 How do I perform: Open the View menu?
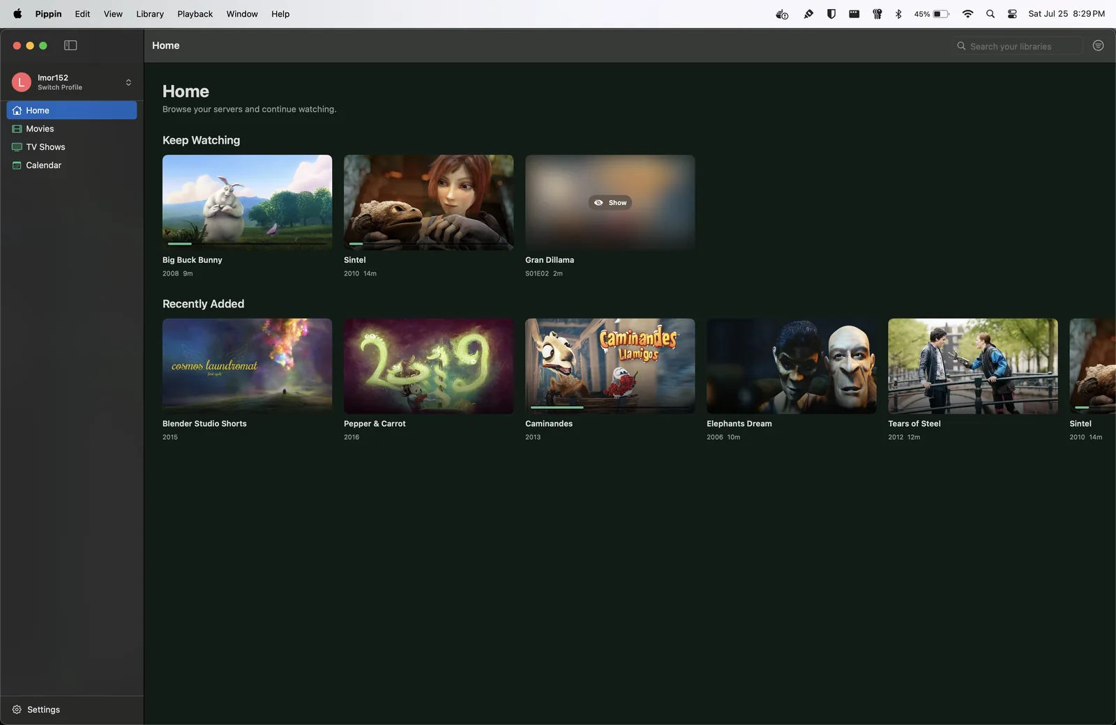(x=113, y=14)
